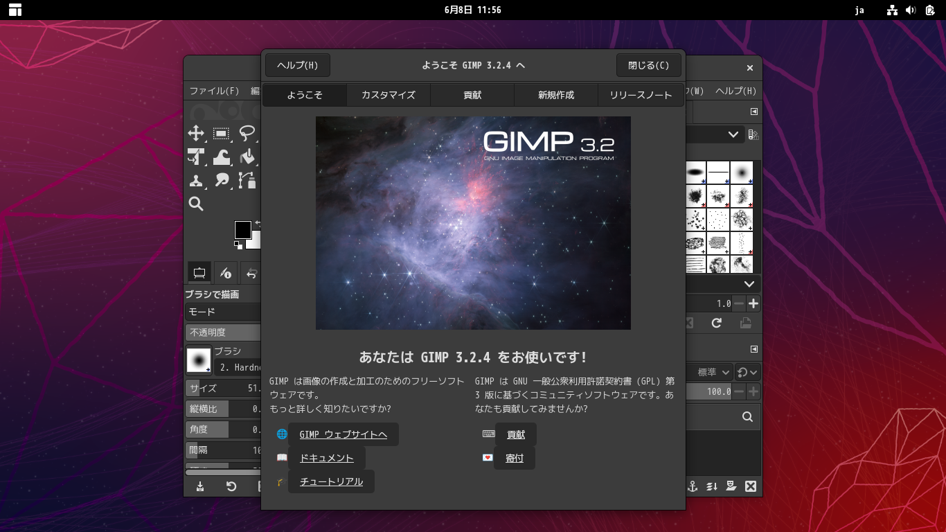
Task: Open the layer blend space dropdown
Action: tap(747, 372)
